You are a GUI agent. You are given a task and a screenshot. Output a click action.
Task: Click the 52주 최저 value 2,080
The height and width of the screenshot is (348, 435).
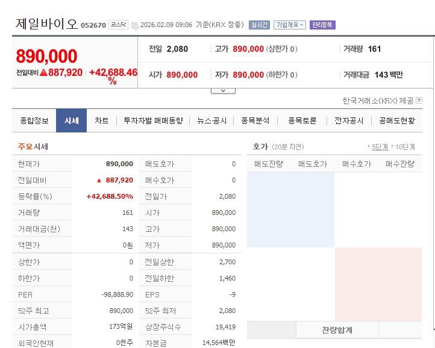point(227,311)
